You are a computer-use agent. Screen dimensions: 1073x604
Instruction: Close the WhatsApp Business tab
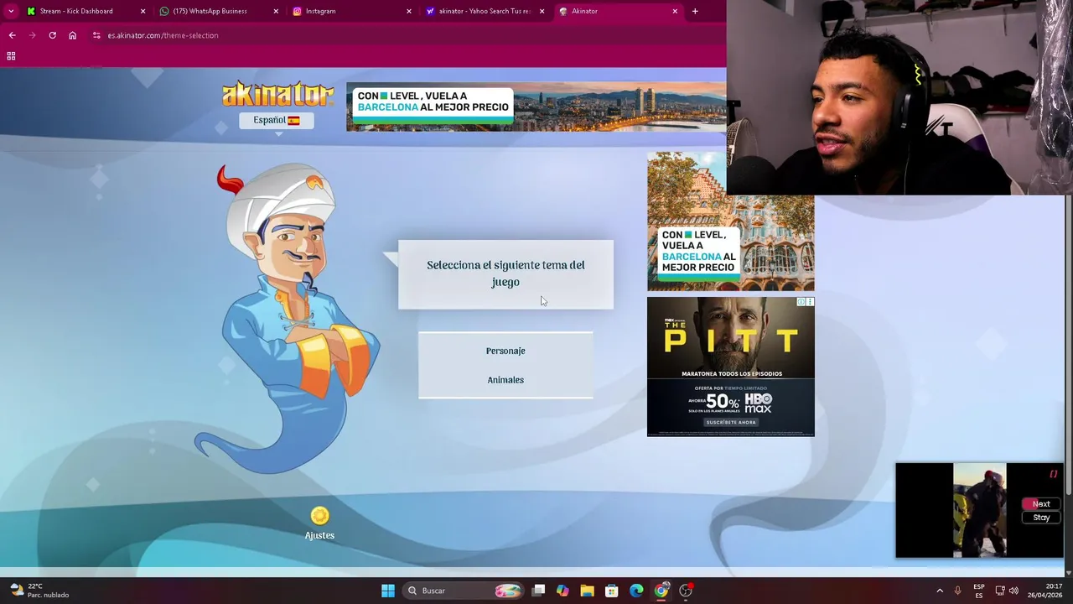(x=276, y=11)
